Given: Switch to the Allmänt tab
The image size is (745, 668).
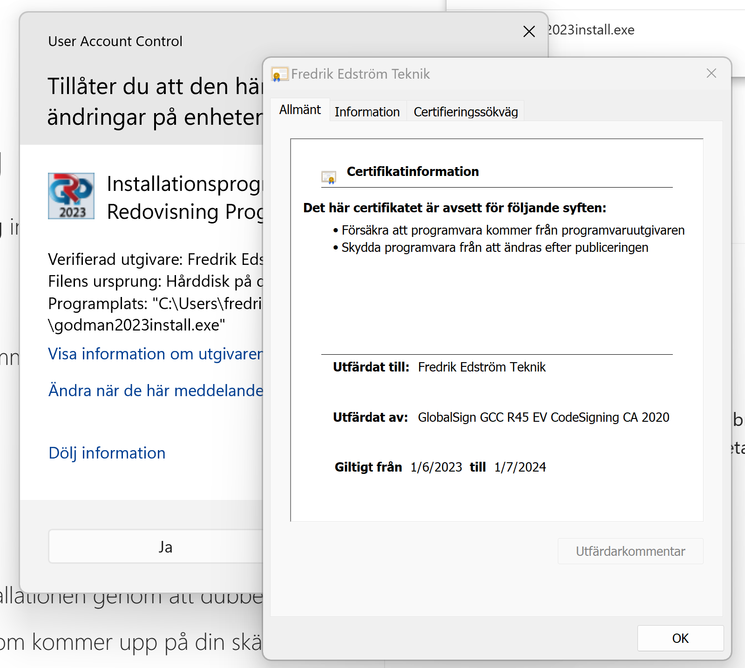Looking at the screenshot, I should pos(300,110).
